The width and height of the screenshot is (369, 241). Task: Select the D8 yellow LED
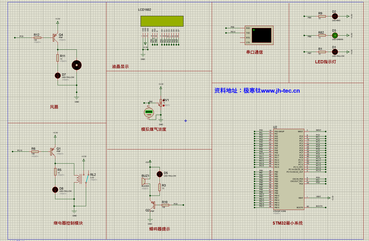55,190
